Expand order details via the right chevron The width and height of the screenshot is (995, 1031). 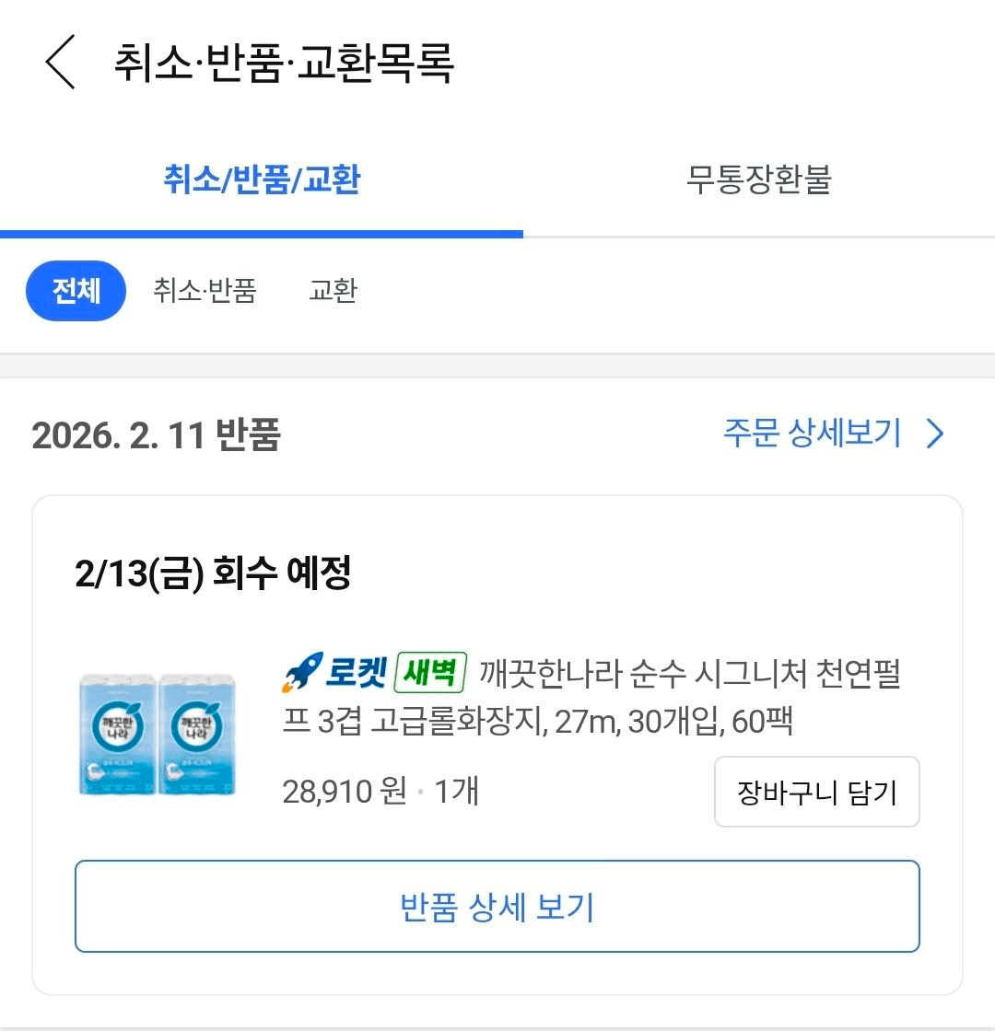[x=935, y=434]
